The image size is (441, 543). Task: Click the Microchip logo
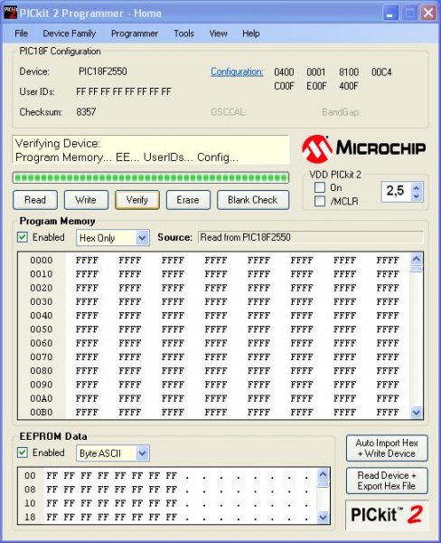[x=363, y=149]
